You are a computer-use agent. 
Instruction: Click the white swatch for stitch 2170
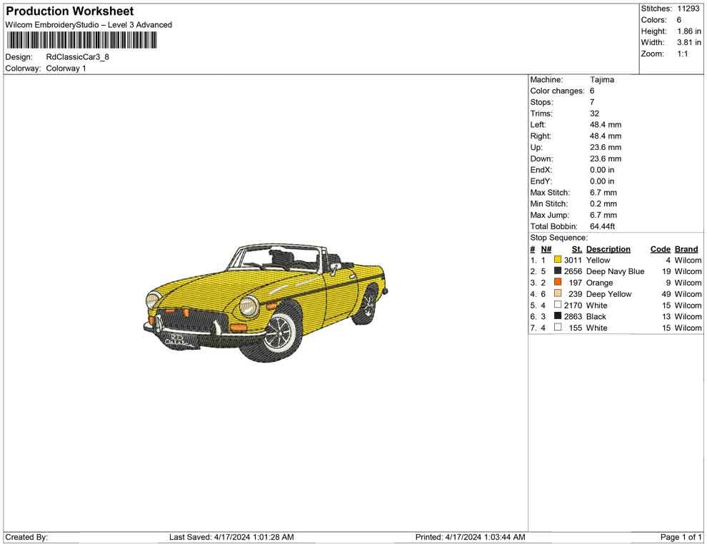(558, 305)
